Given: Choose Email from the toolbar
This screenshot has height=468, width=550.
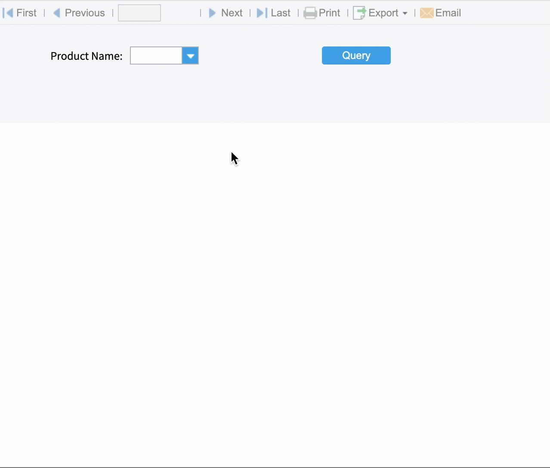Looking at the screenshot, I should pos(448,12).
